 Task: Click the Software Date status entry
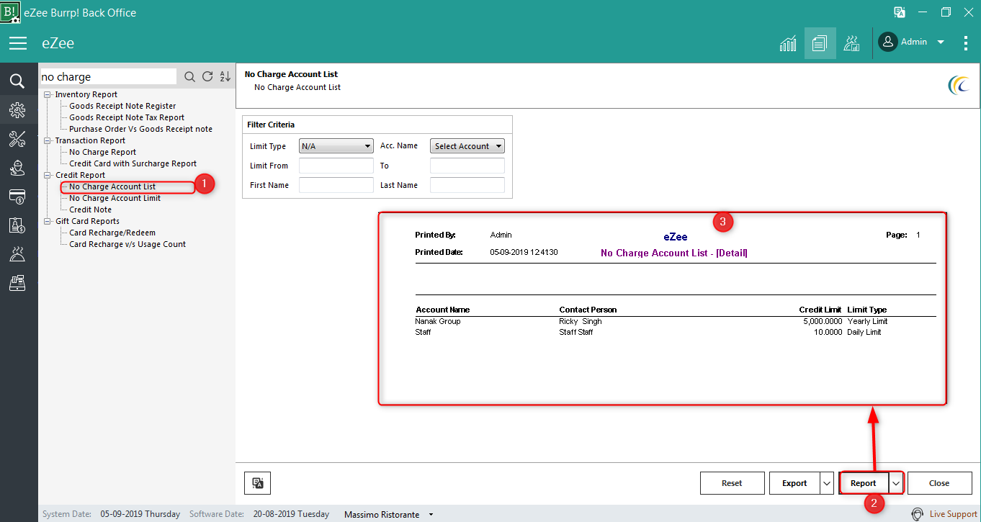point(259,514)
